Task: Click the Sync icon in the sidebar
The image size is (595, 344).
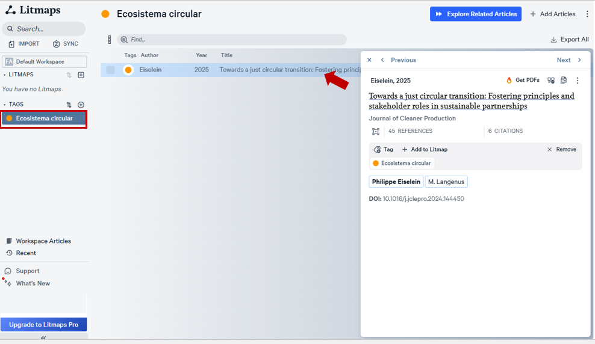Action: pyautogui.click(x=56, y=44)
